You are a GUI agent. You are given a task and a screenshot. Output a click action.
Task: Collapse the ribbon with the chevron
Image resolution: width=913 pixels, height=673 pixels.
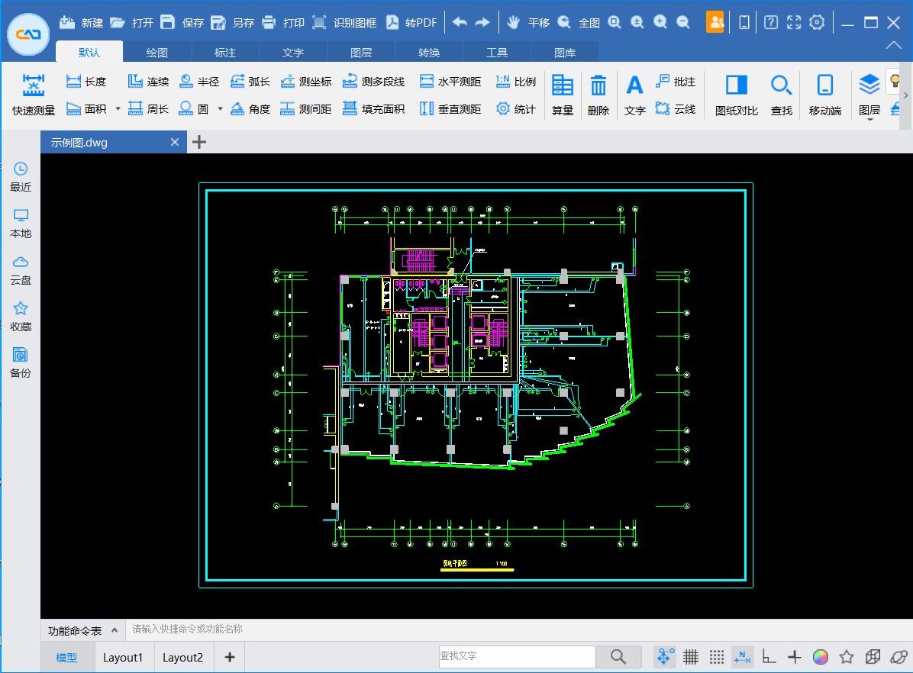coord(893,46)
